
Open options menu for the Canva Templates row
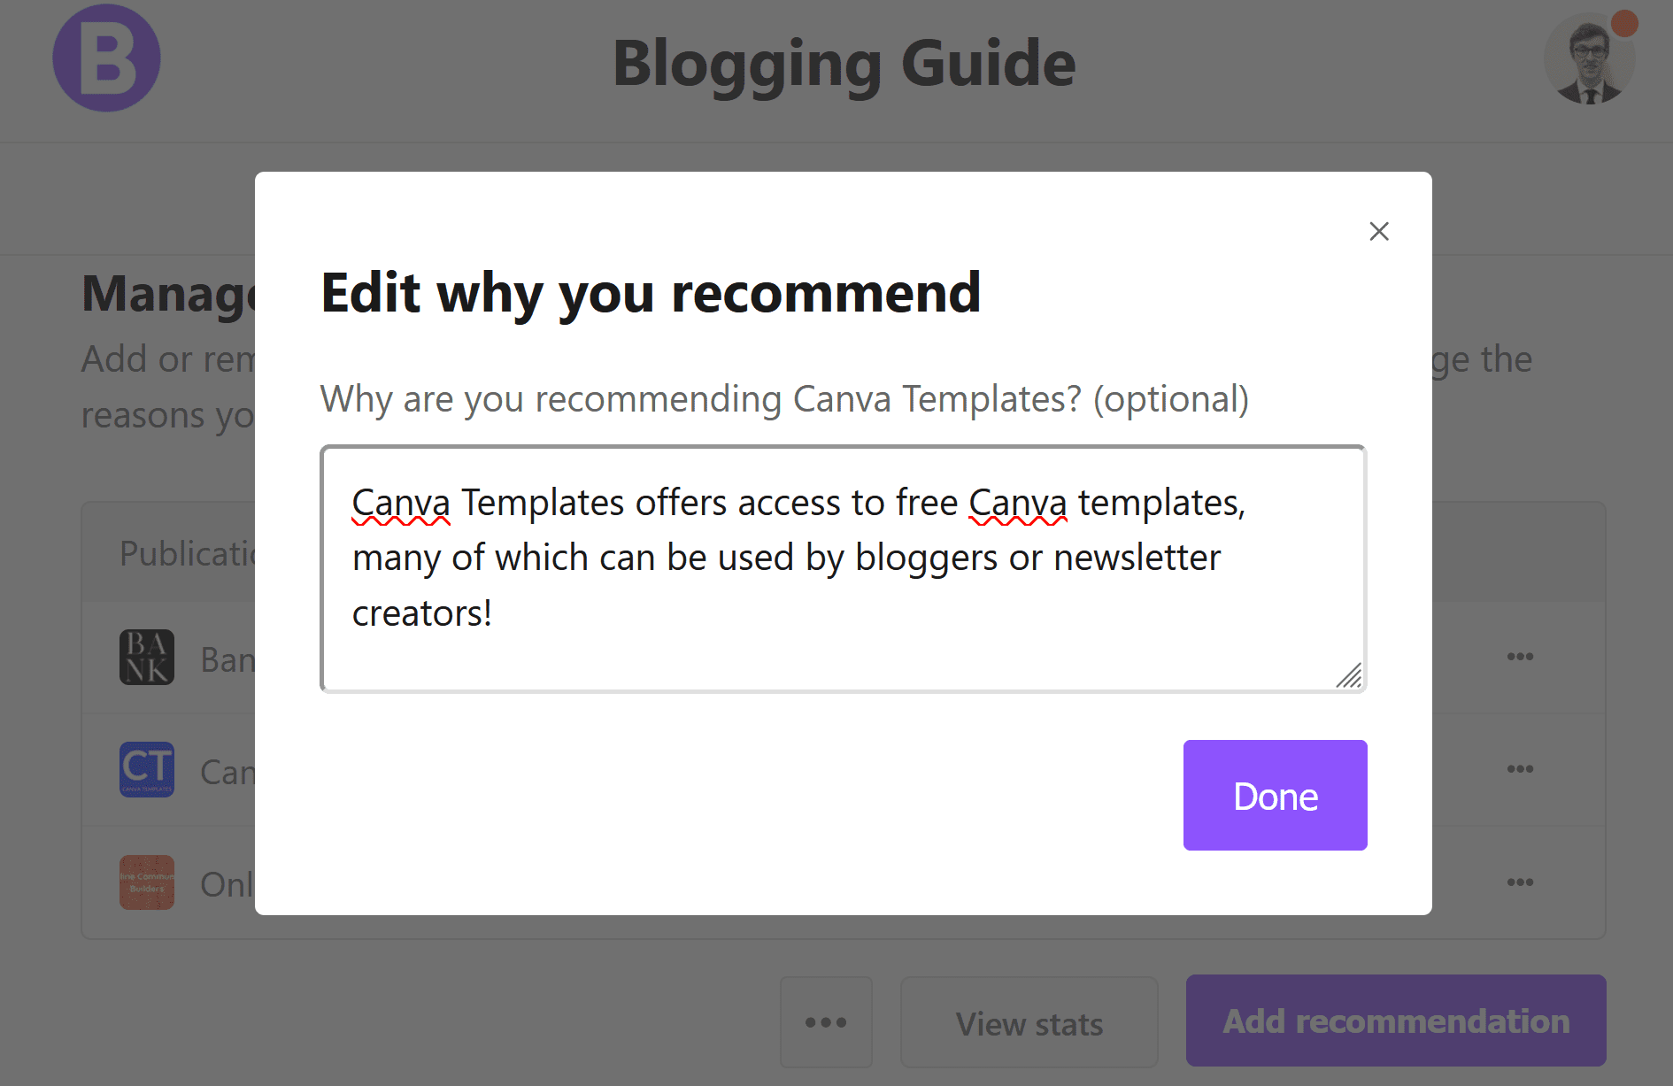1520,769
